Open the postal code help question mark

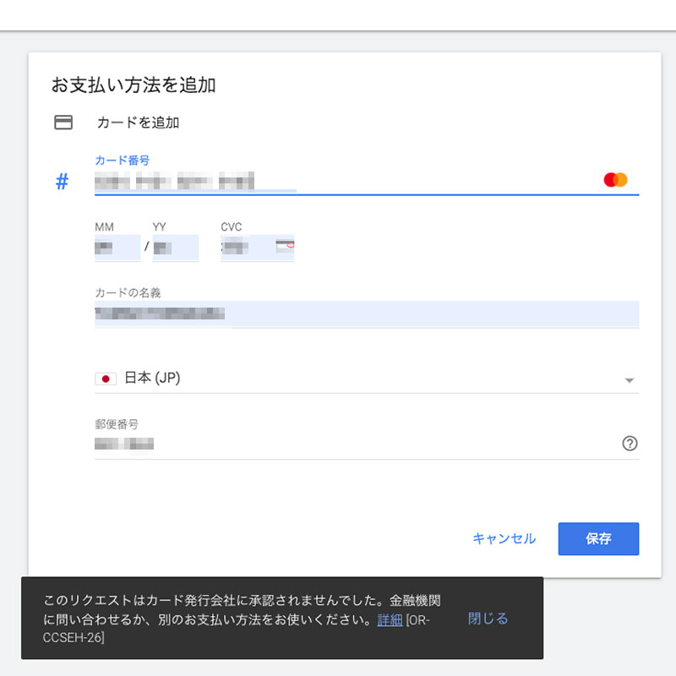(x=629, y=444)
